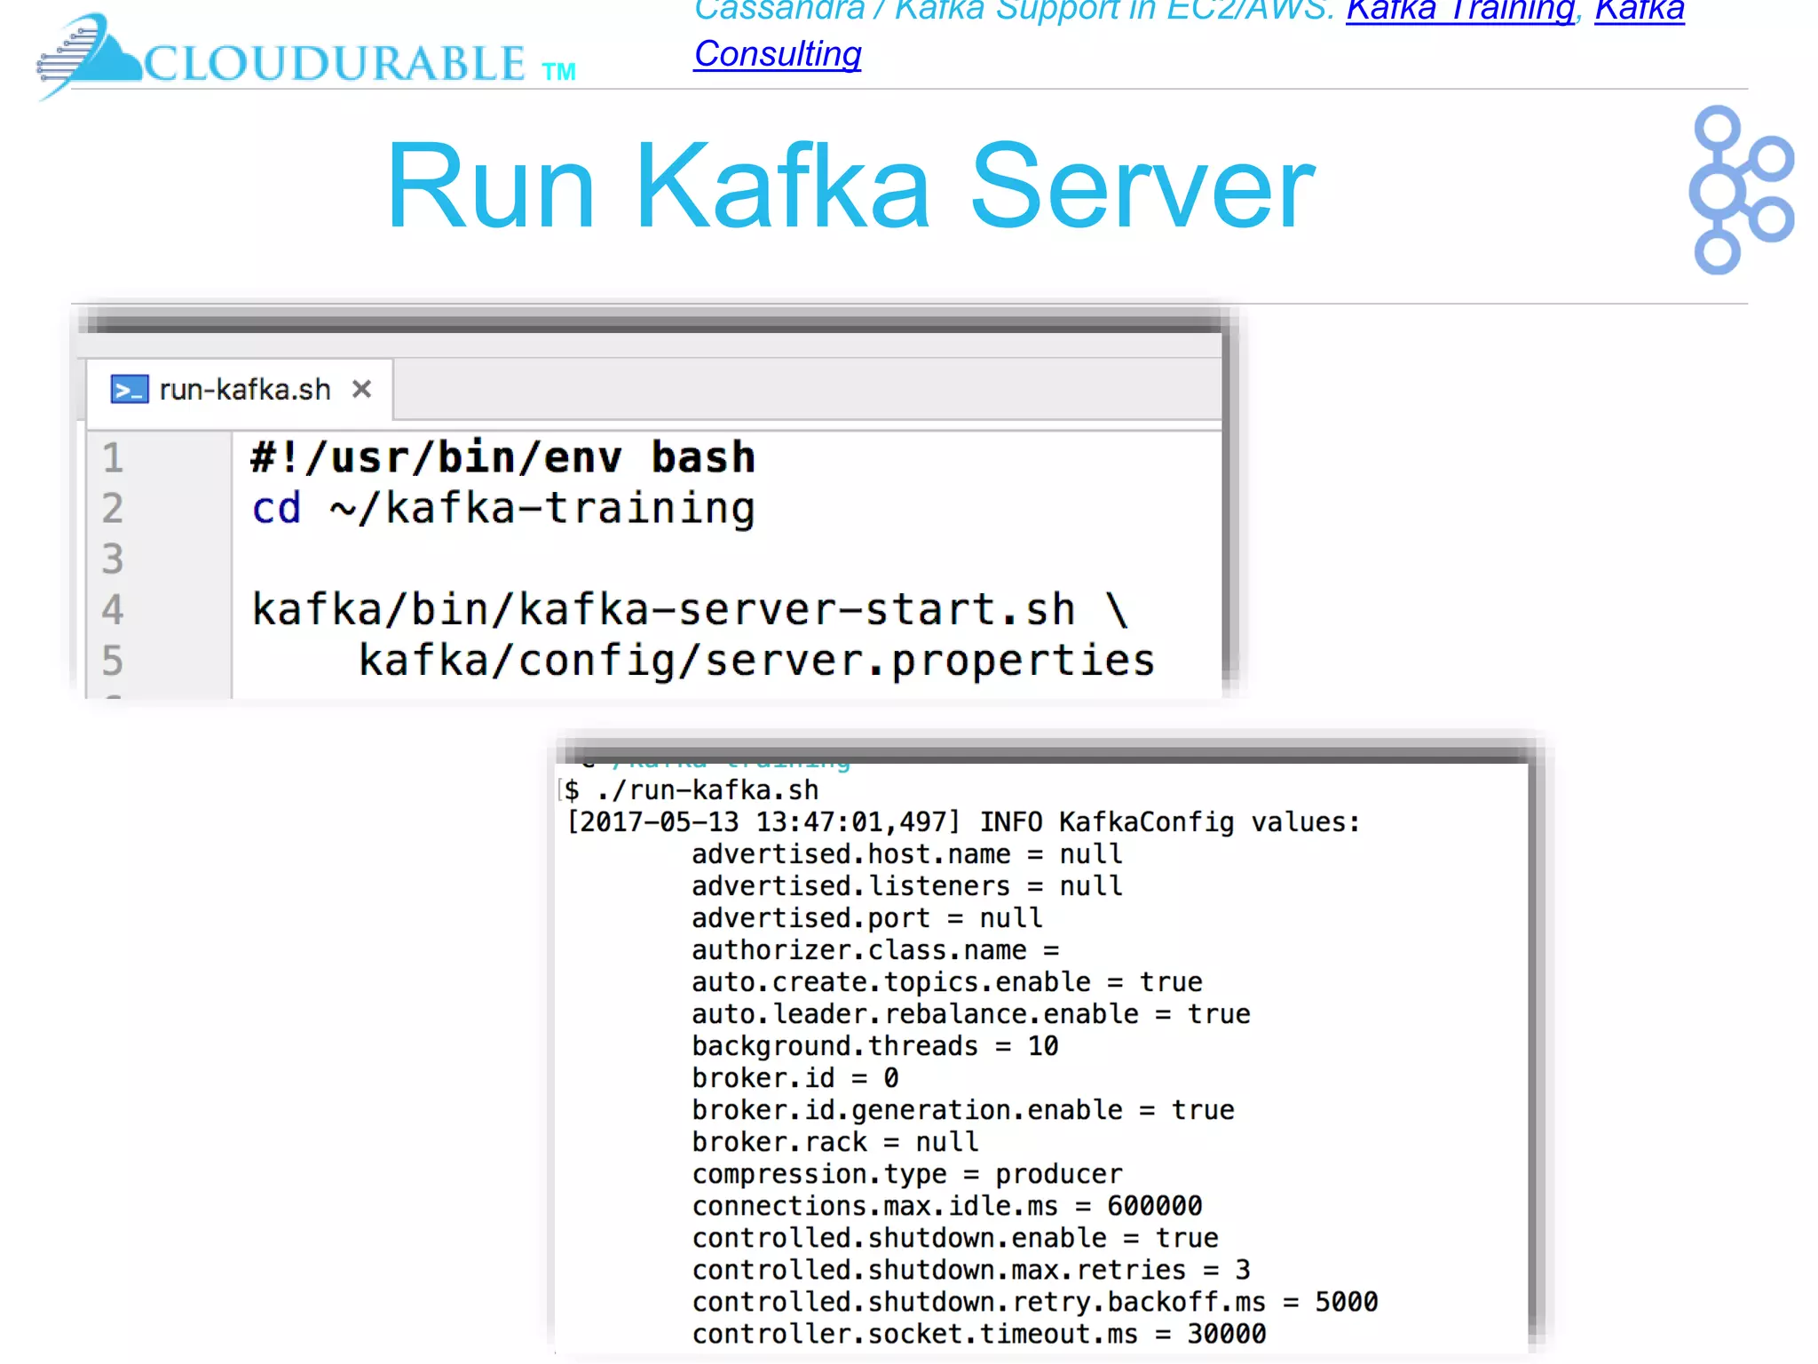This screenshot has height=1364, width=1818.
Task: Click the server.properties path line
Action: coord(756,660)
